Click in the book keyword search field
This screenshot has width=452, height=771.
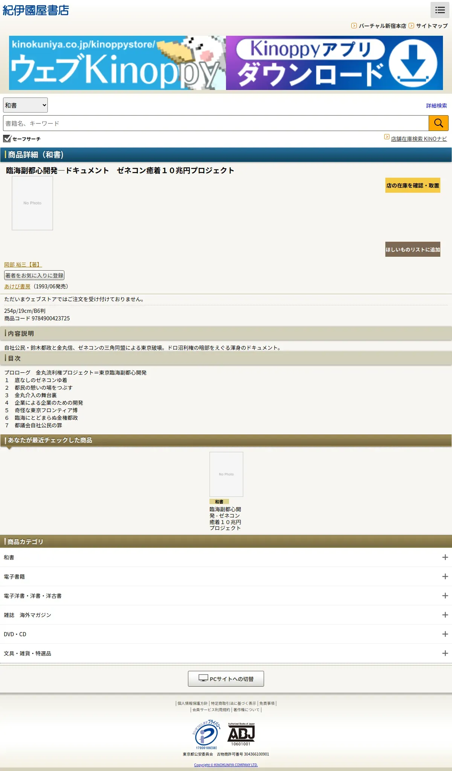click(216, 123)
